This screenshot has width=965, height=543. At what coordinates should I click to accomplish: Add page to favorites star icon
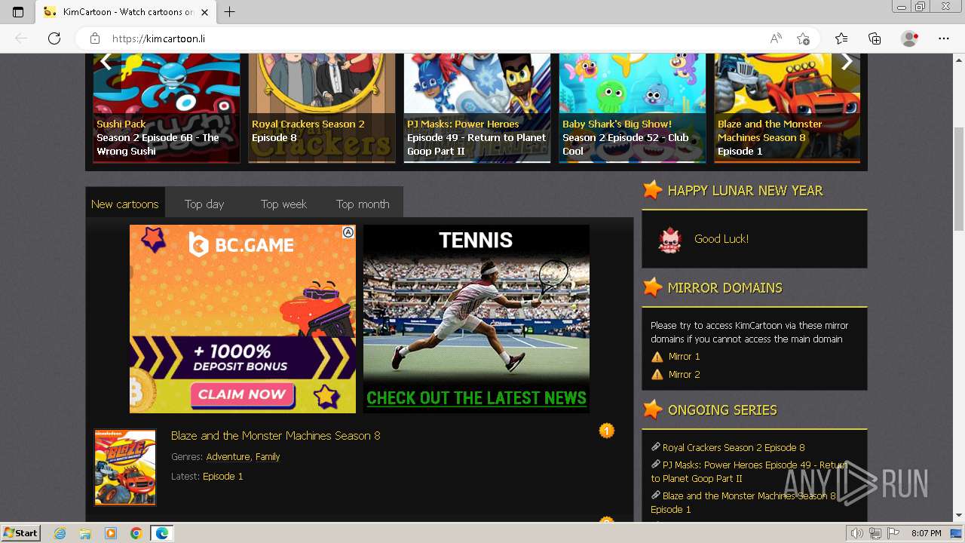(804, 38)
